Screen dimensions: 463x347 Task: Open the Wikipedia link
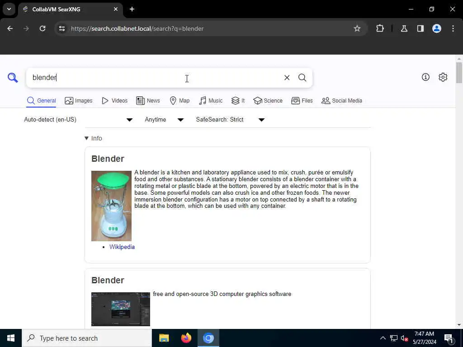(x=122, y=247)
